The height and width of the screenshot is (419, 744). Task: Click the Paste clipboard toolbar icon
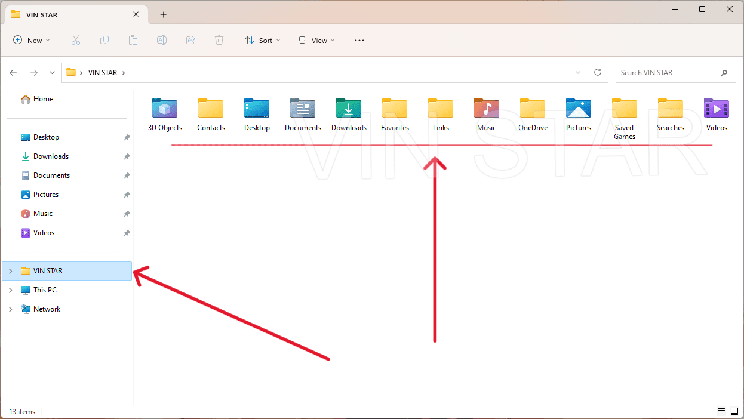click(133, 40)
